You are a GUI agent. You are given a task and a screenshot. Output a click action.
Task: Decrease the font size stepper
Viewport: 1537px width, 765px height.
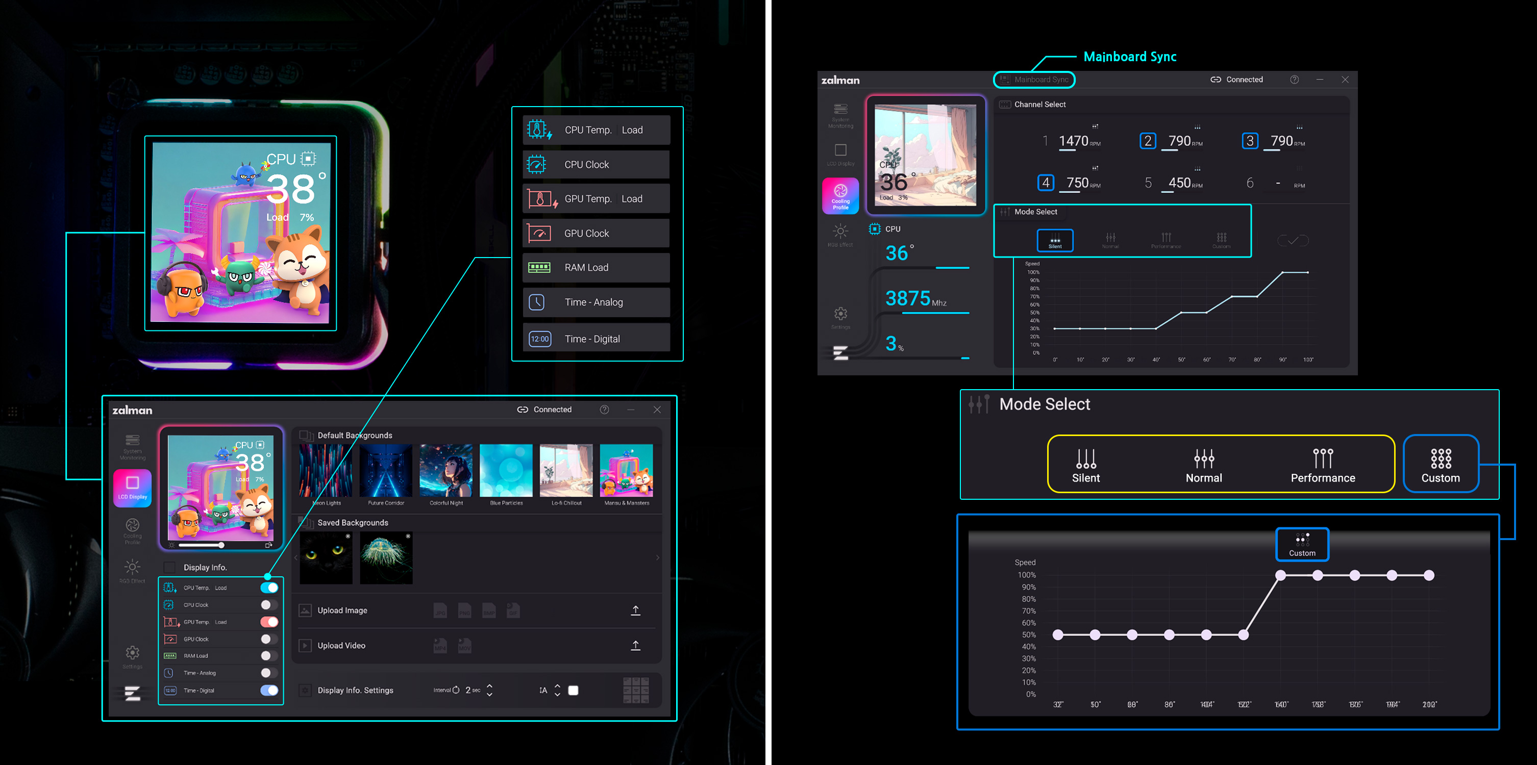[557, 695]
